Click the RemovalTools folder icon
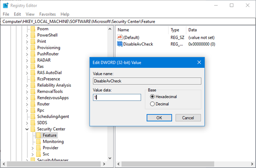Screen dimensions: 256x168 point(33,92)
